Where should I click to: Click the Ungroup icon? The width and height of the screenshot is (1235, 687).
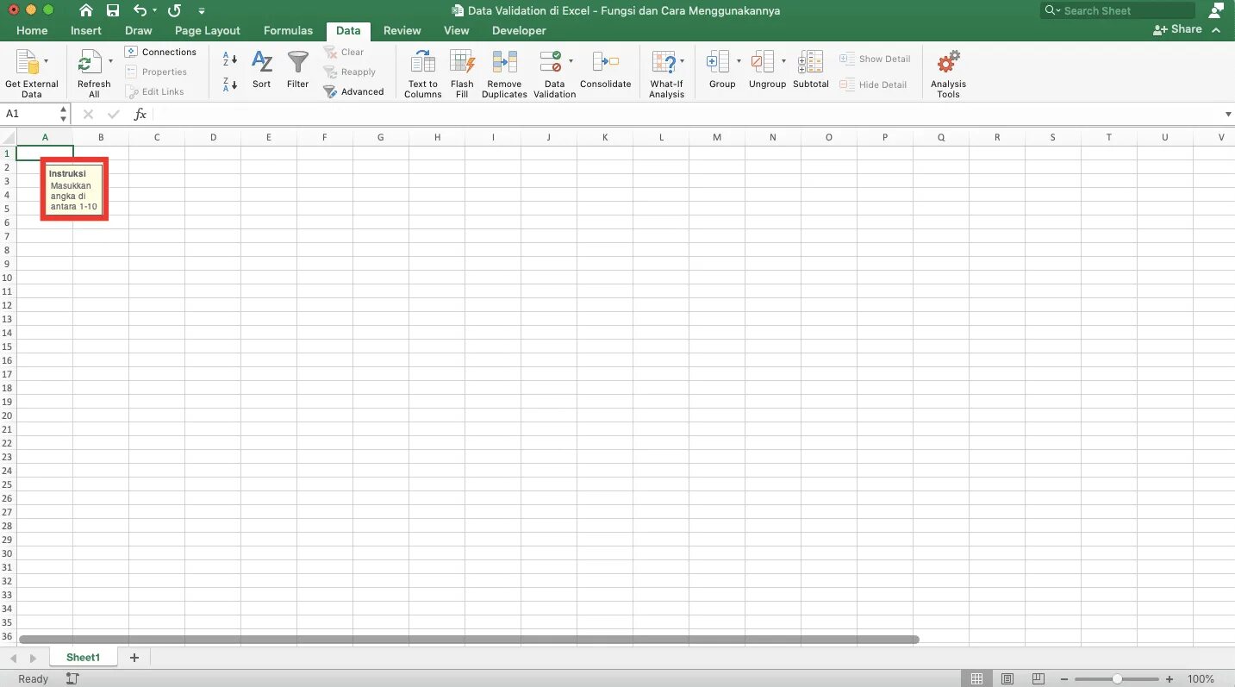pyautogui.click(x=762, y=62)
